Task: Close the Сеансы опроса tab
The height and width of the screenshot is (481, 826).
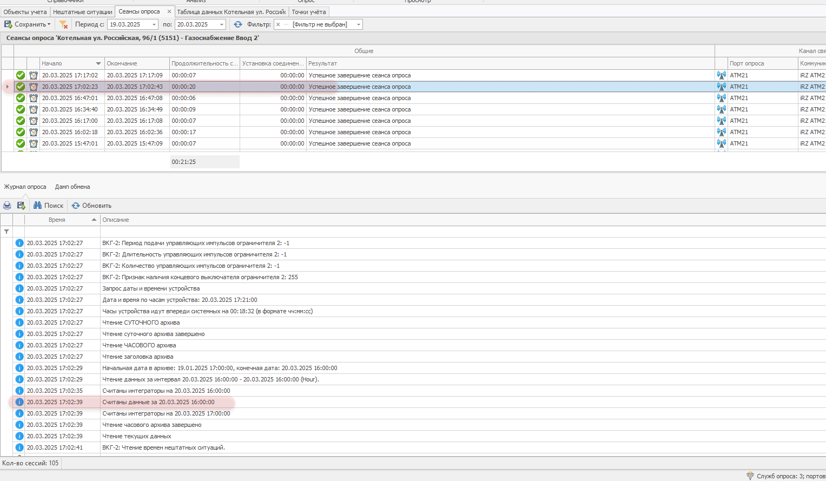Action: tap(169, 11)
